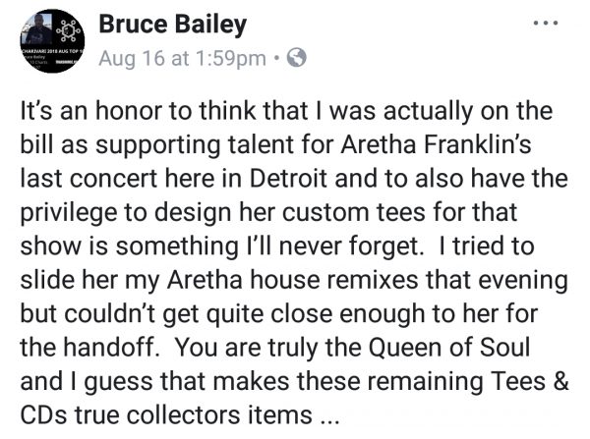Image resolution: width=590 pixels, height=439 pixels.
Task: Click the CHARIVARI 2018 AUG TOP text in avatar
Action: coord(52,50)
